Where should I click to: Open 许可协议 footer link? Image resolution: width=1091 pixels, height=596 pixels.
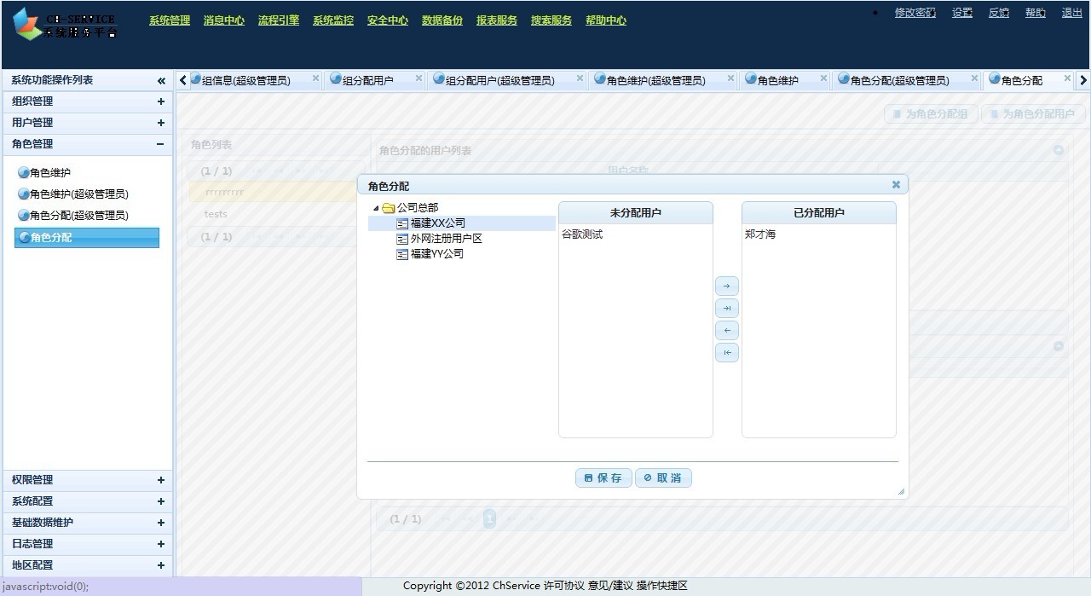tap(564, 586)
